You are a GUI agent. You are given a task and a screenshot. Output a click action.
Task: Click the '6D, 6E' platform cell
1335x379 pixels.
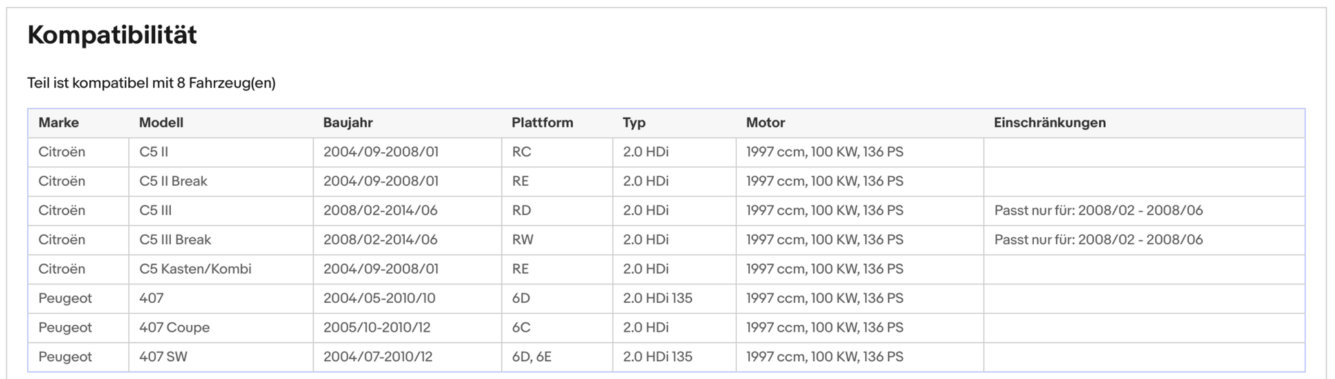pyautogui.click(x=531, y=357)
